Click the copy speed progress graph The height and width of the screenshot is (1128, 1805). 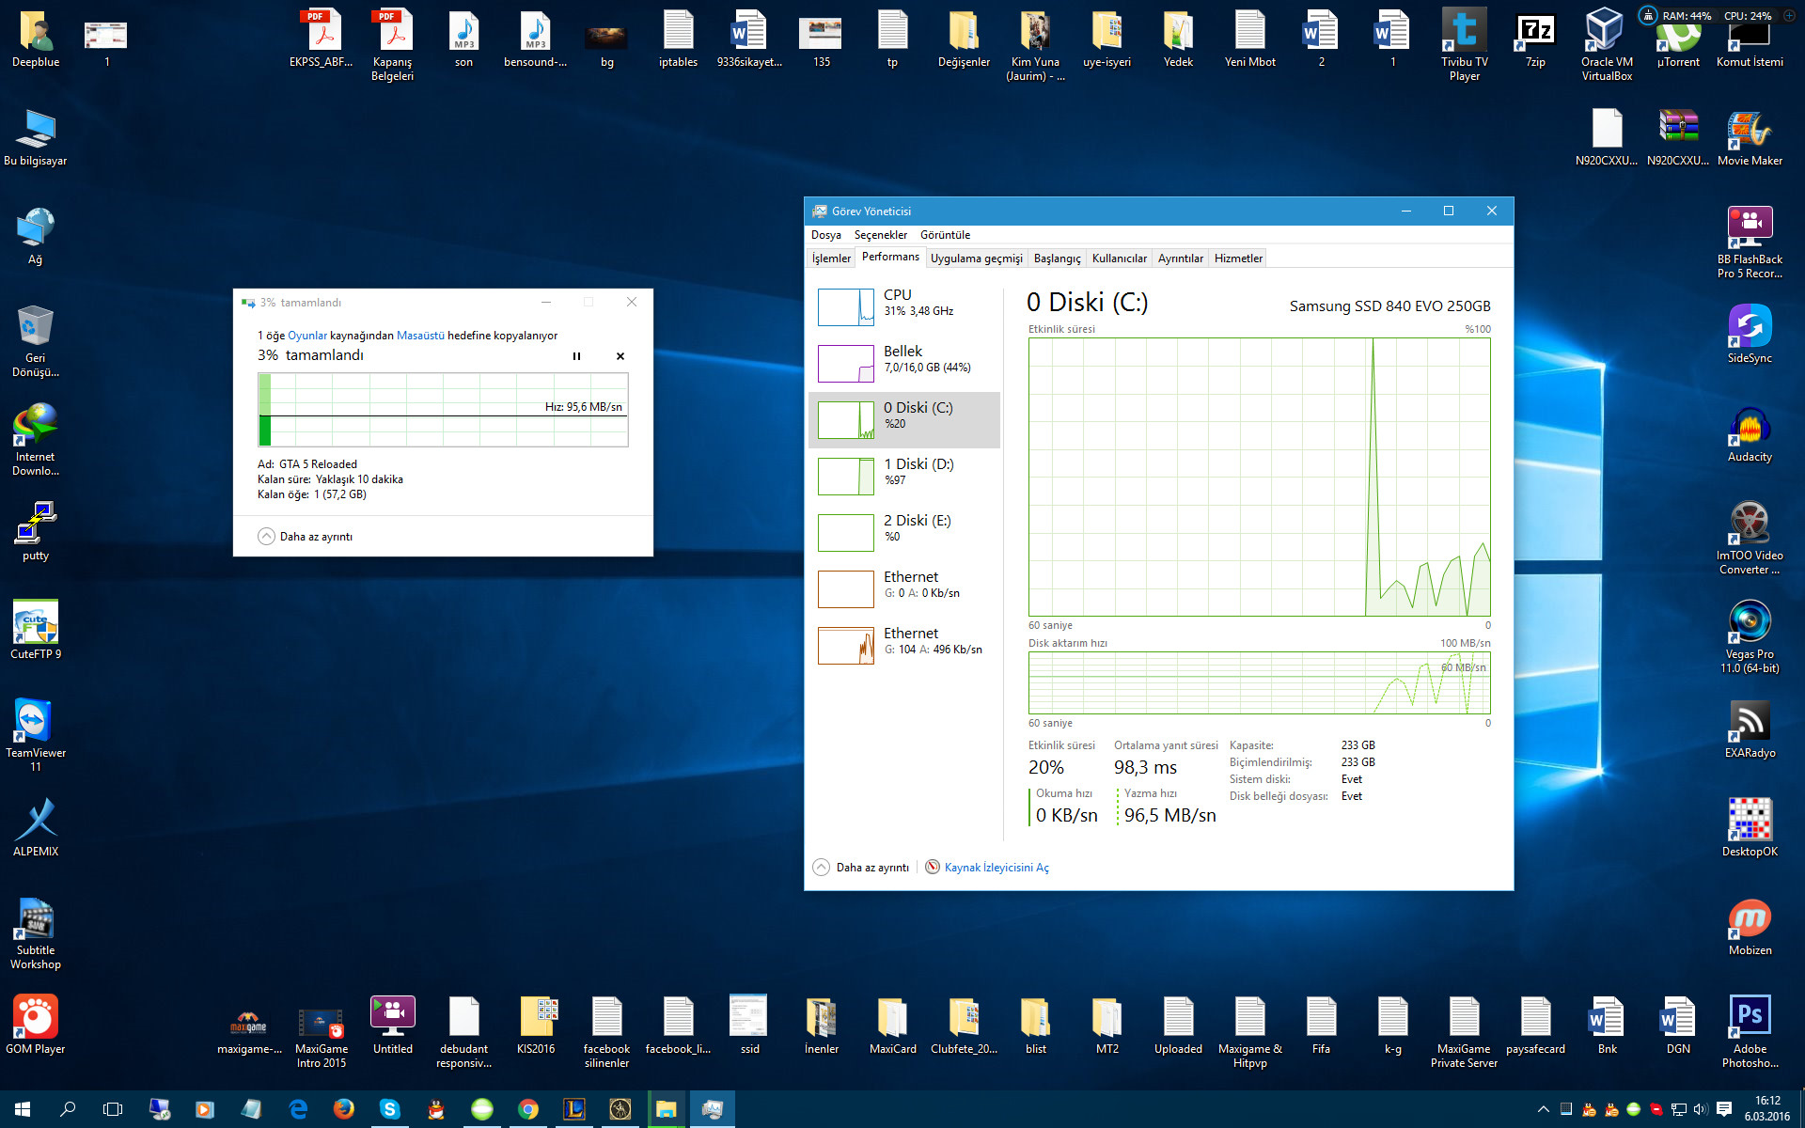pyautogui.click(x=443, y=410)
